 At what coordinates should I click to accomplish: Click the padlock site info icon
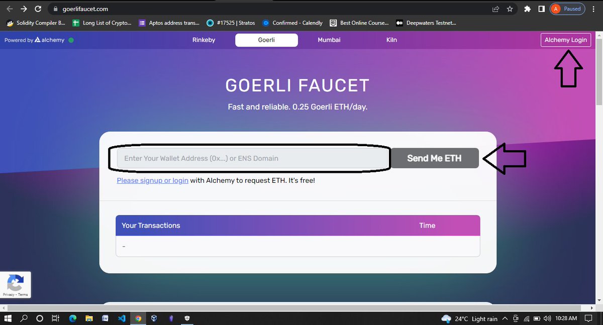56,9
